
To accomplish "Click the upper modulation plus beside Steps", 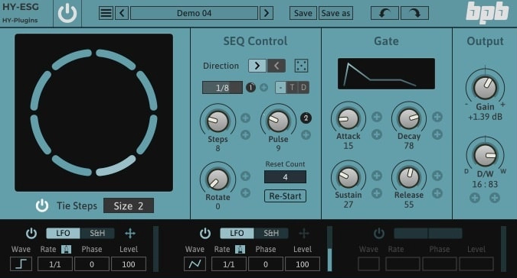I will 245,118.
